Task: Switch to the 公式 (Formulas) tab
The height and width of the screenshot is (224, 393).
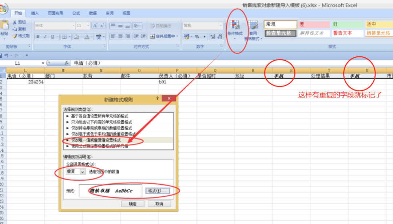Action: (x=76, y=13)
